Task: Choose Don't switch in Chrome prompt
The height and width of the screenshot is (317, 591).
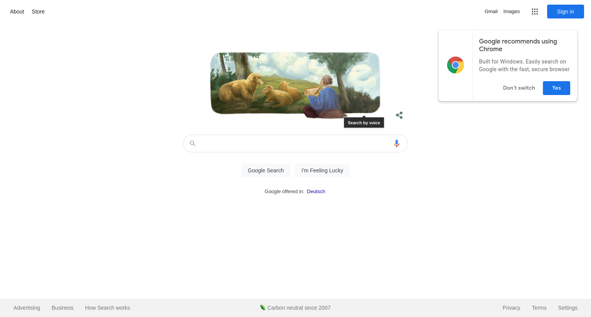Action: pyautogui.click(x=519, y=88)
